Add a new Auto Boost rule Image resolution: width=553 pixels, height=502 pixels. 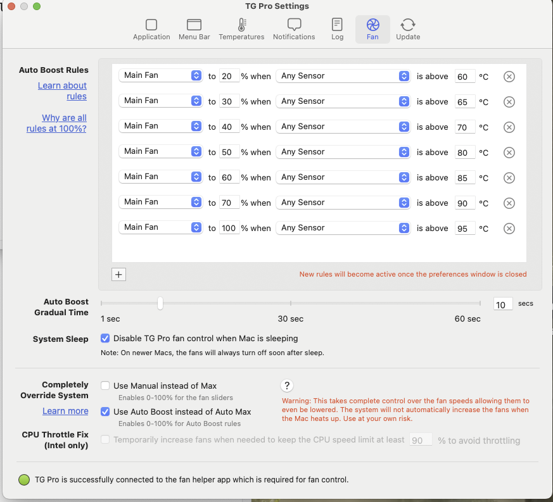click(x=118, y=275)
